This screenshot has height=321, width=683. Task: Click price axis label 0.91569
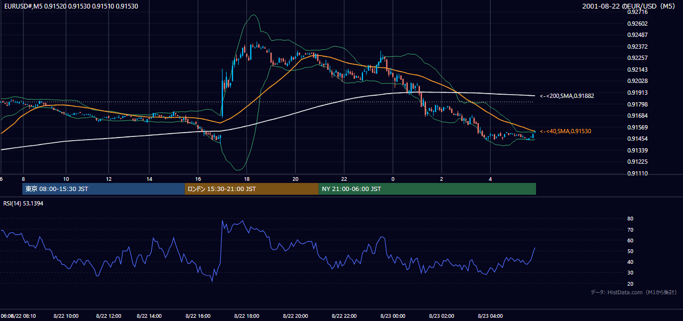637,127
